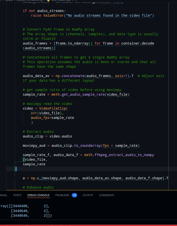
Task: Click the to_soundarray method name
Action: point(87,146)
